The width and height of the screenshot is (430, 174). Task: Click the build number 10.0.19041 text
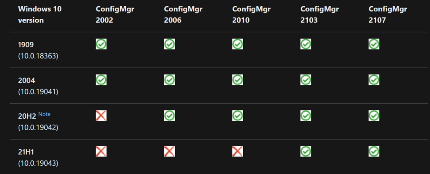pyautogui.click(x=38, y=92)
